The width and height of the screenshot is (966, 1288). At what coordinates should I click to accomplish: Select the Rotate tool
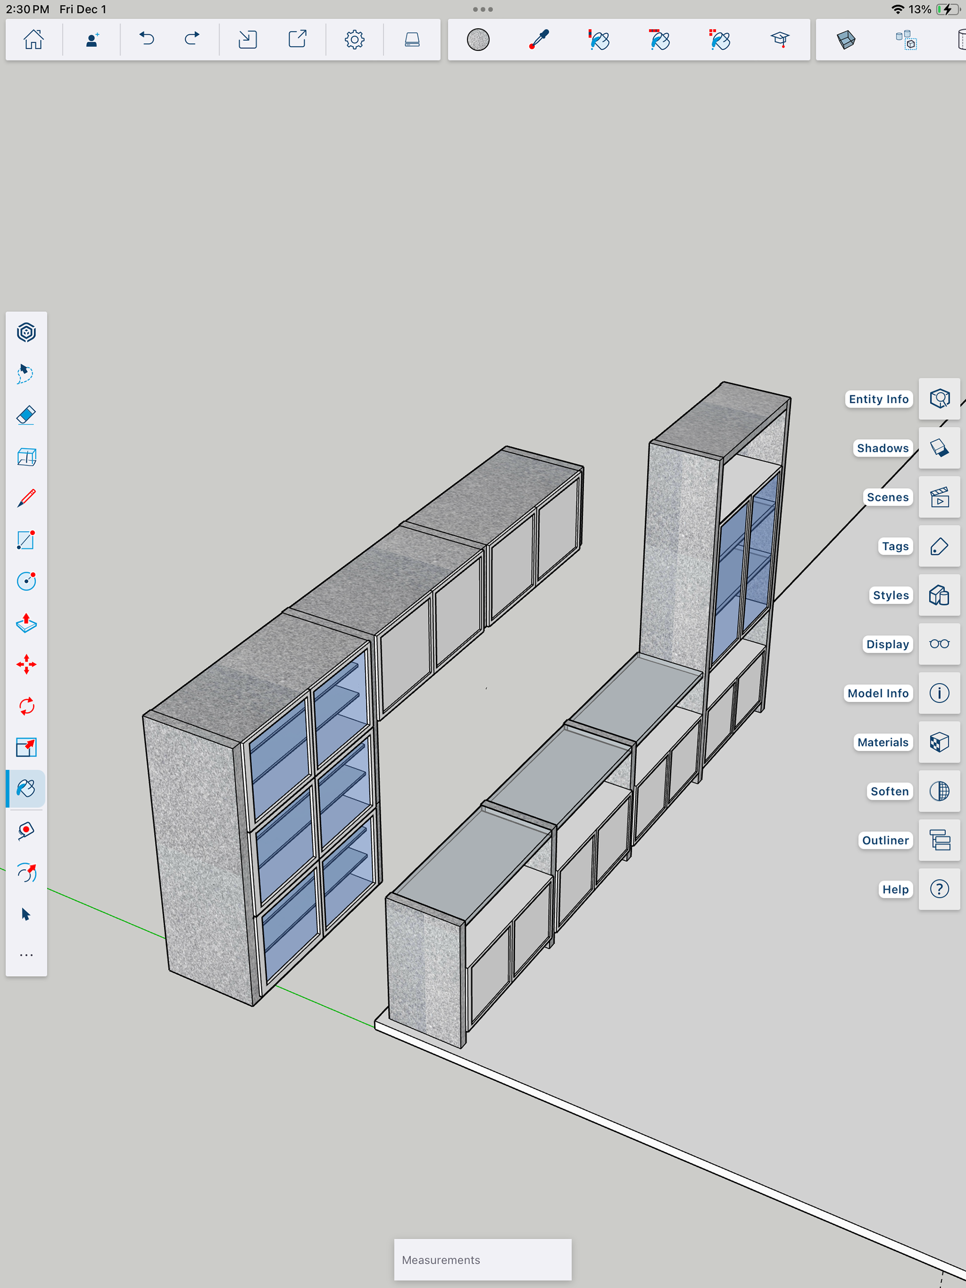(26, 706)
